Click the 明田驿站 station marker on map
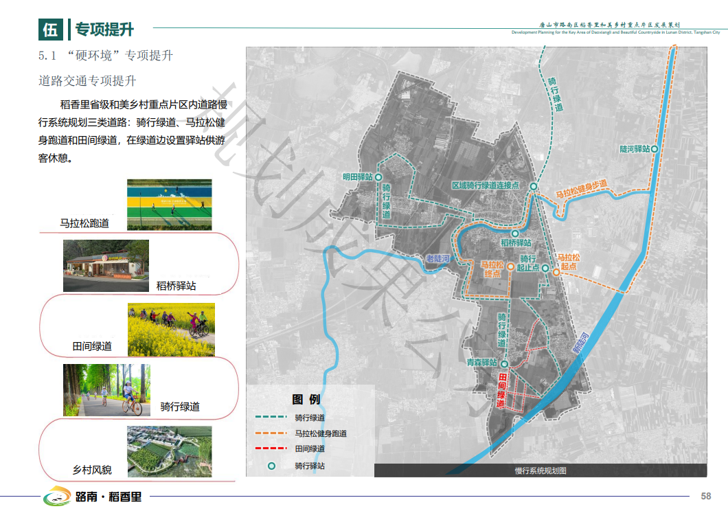728x511 pixels. [x=378, y=177]
